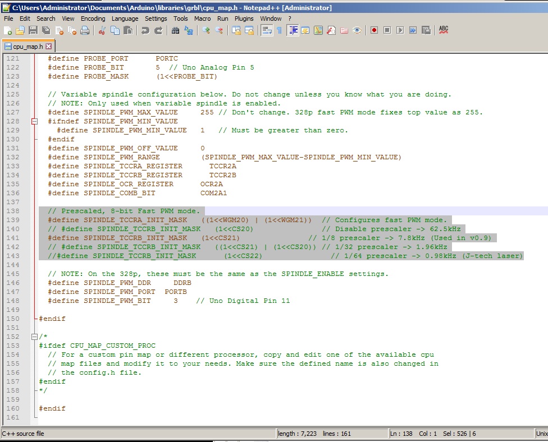This screenshot has width=548, height=442.
Task: Click line number 127 in the margin
Action: 13,112
